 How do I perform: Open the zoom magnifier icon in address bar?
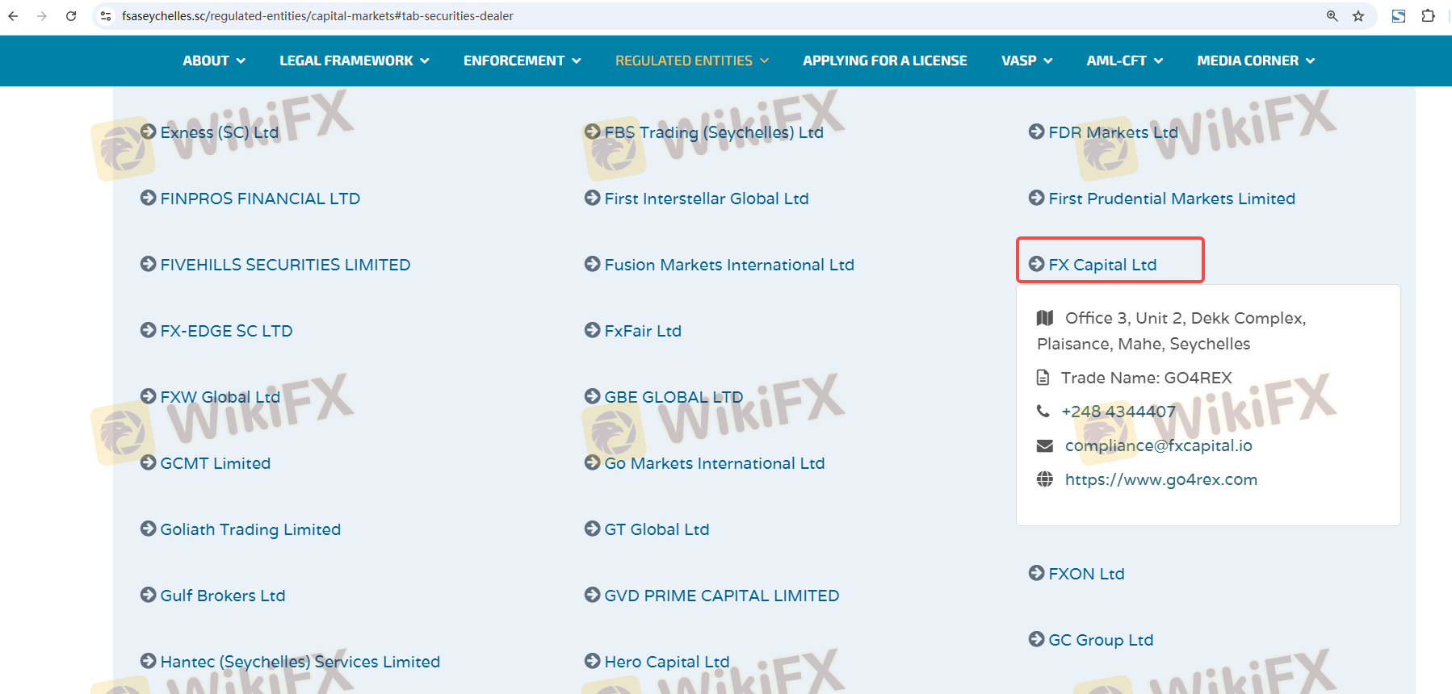(x=1332, y=16)
